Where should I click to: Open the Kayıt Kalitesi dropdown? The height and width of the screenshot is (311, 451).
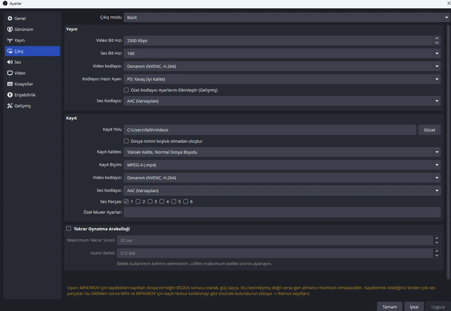(x=282, y=152)
